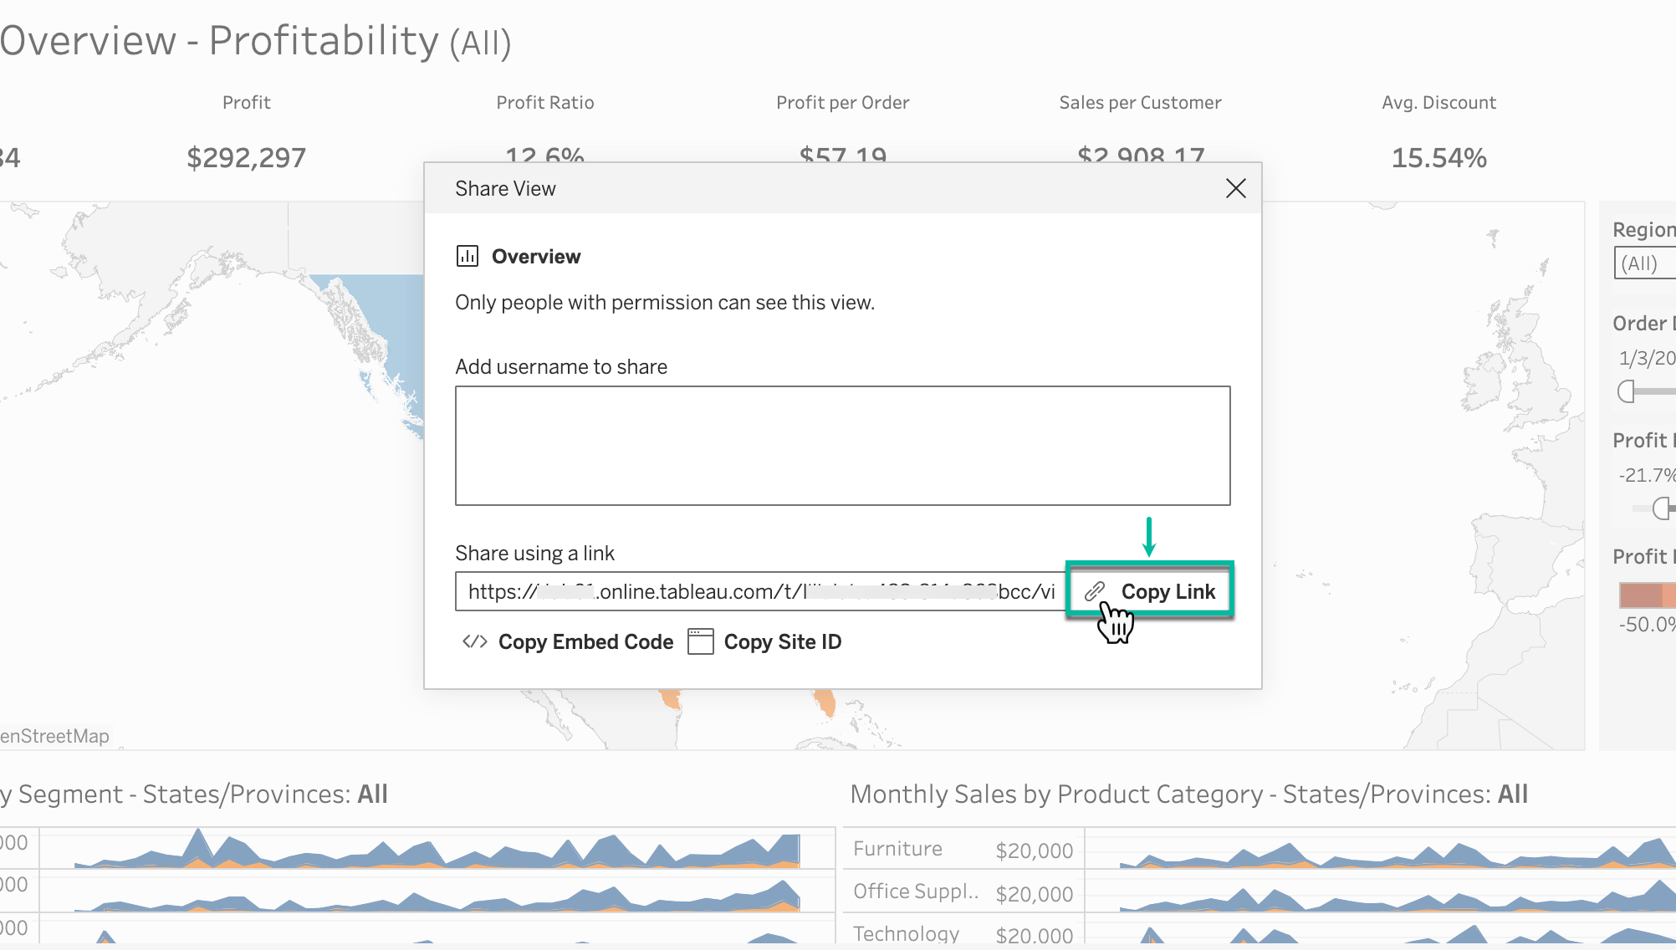The height and width of the screenshot is (950, 1676).
Task: Click the Add username to share field
Action: point(842,445)
